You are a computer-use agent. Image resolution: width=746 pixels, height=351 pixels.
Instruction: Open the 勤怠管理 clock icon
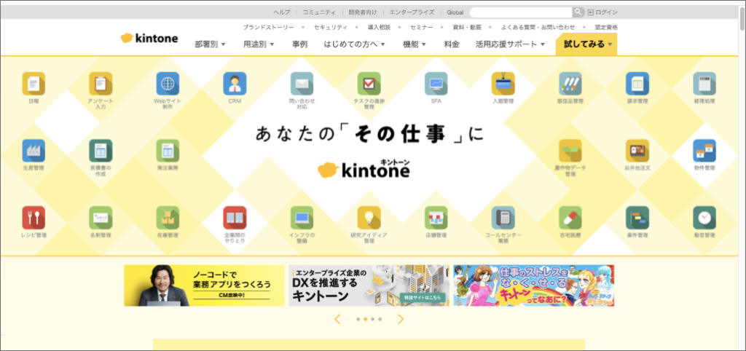pyautogui.click(x=704, y=218)
